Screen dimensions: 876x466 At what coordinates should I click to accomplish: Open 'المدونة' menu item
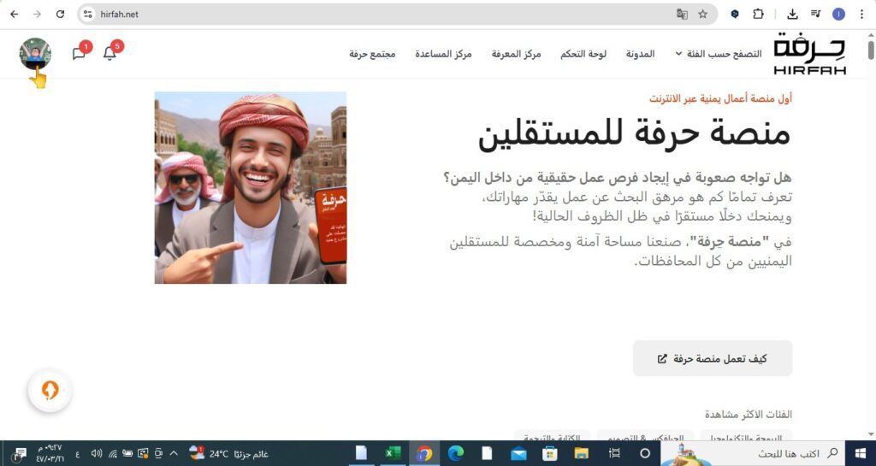(640, 54)
